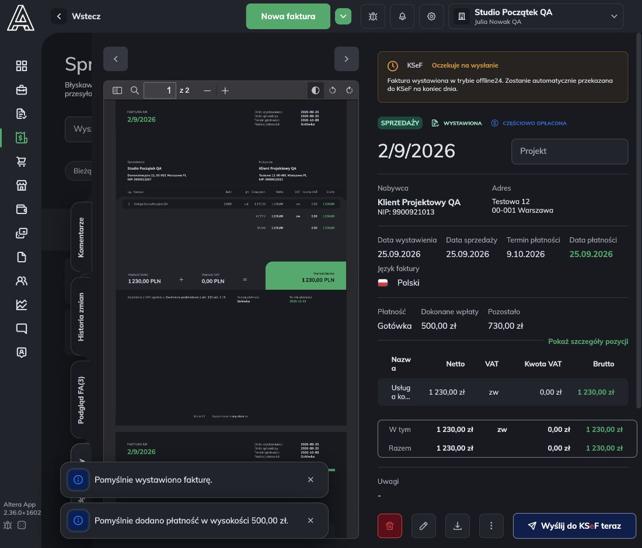Screen dimensions: 642x548
Task: Click the Nowa faktura button
Action: click(288, 16)
